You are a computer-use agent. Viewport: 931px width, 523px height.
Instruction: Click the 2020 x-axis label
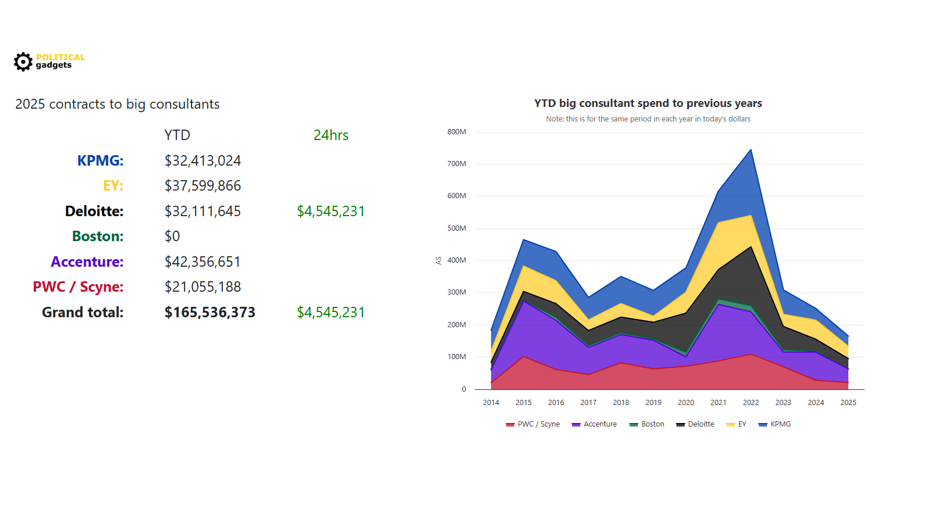tap(686, 402)
